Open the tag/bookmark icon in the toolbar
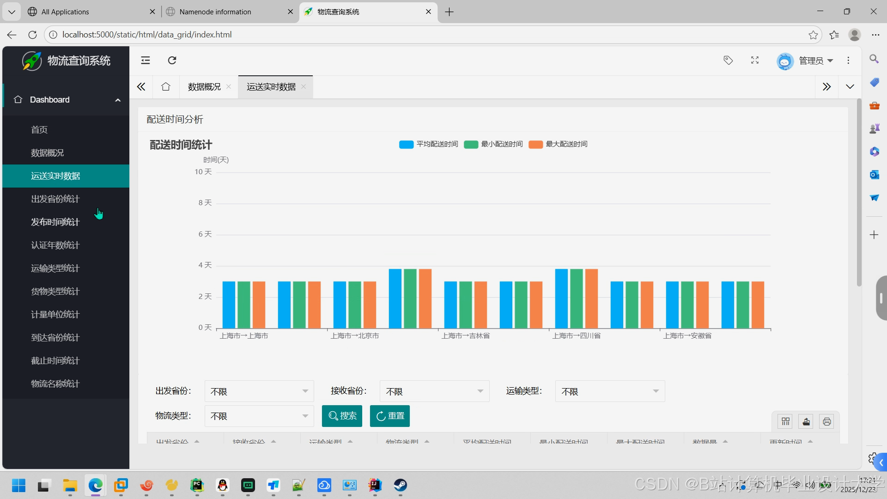 click(728, 60)
